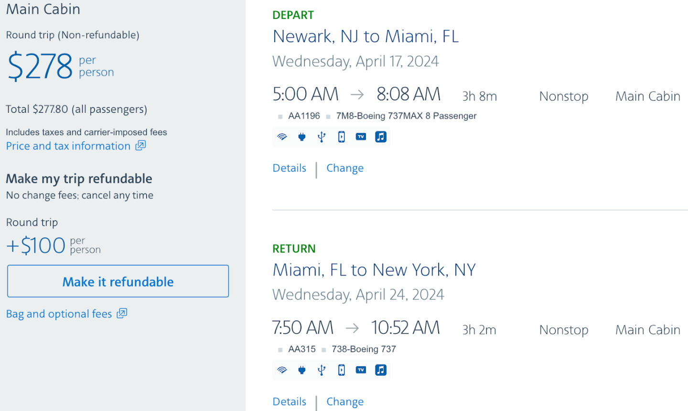Viewport: 688px width, 411px height.
Task: View Details for the Miami to New York flight
Action: pos(289,402)
